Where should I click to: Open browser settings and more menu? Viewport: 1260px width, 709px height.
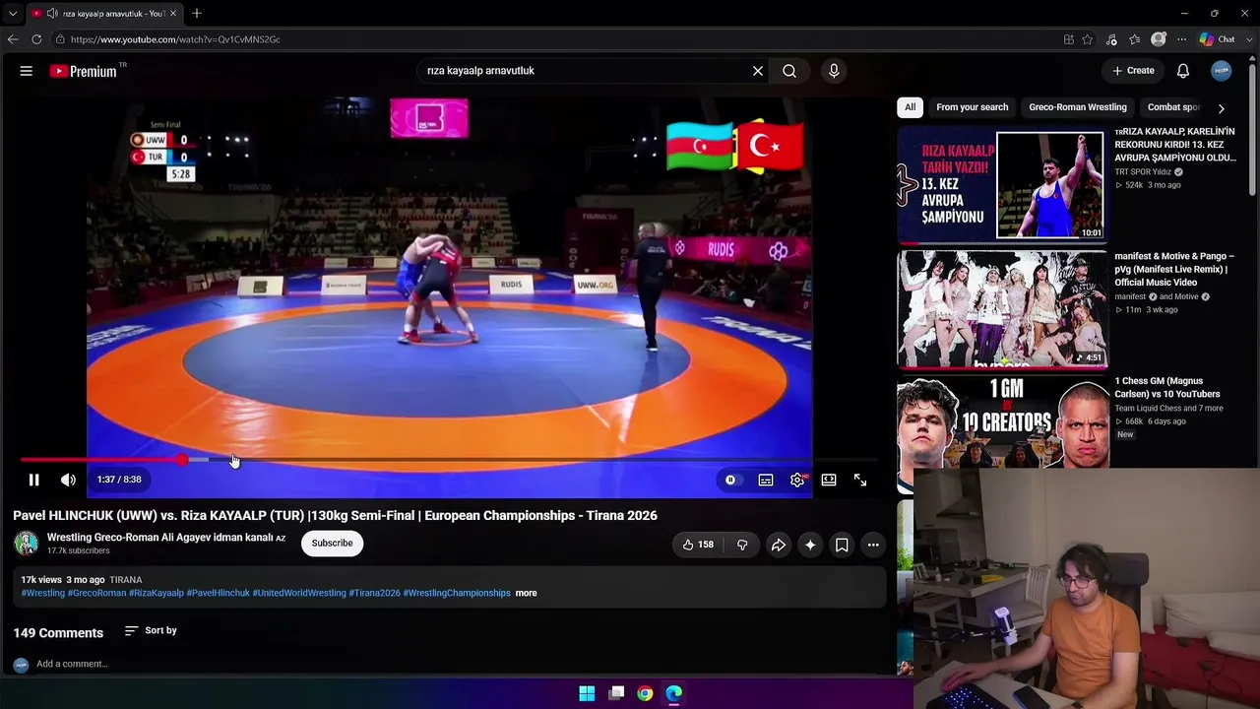pyautogui.click(x=1181, y=39)
